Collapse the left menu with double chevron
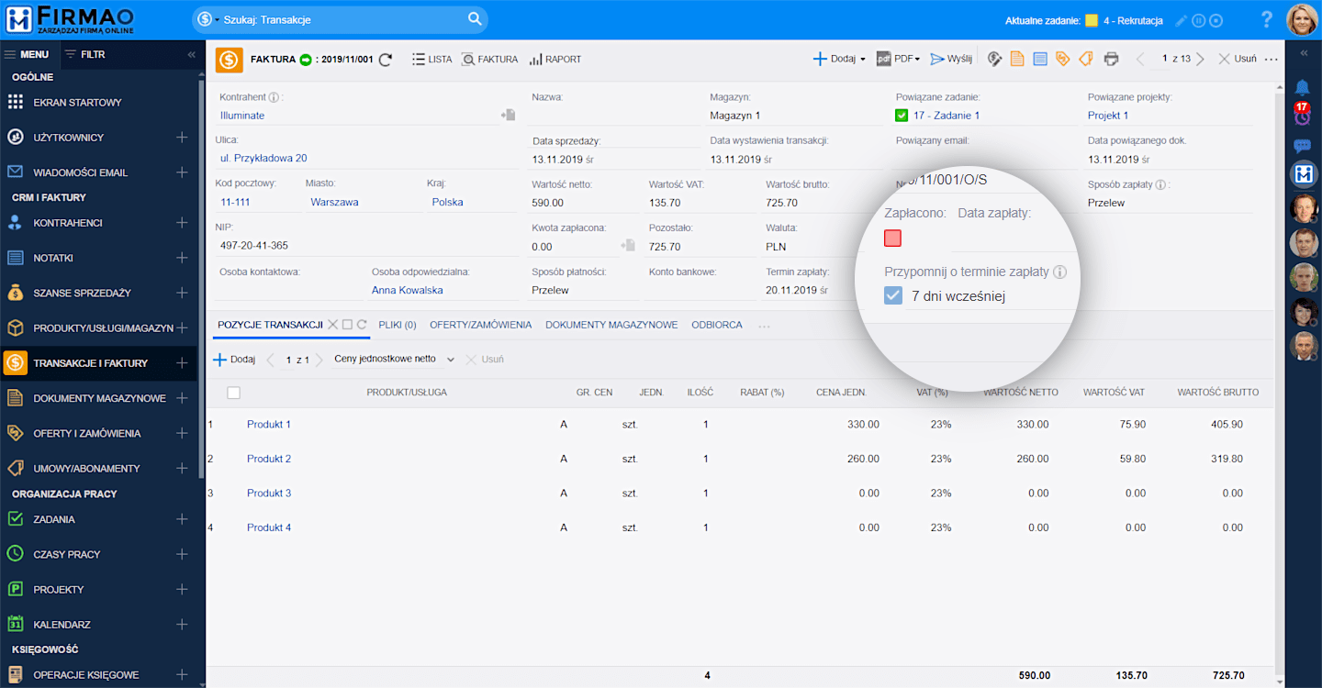1322x688 pixels. click(x=192, y=54)
